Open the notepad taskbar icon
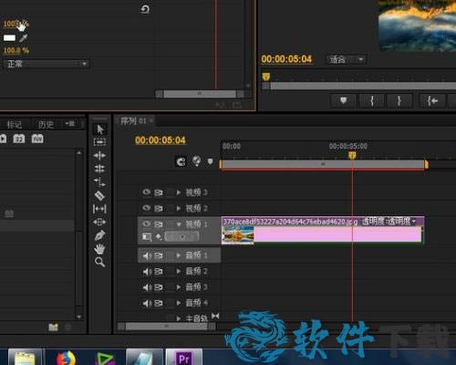This screenshot has width=456, height=365. coord(25,358)
